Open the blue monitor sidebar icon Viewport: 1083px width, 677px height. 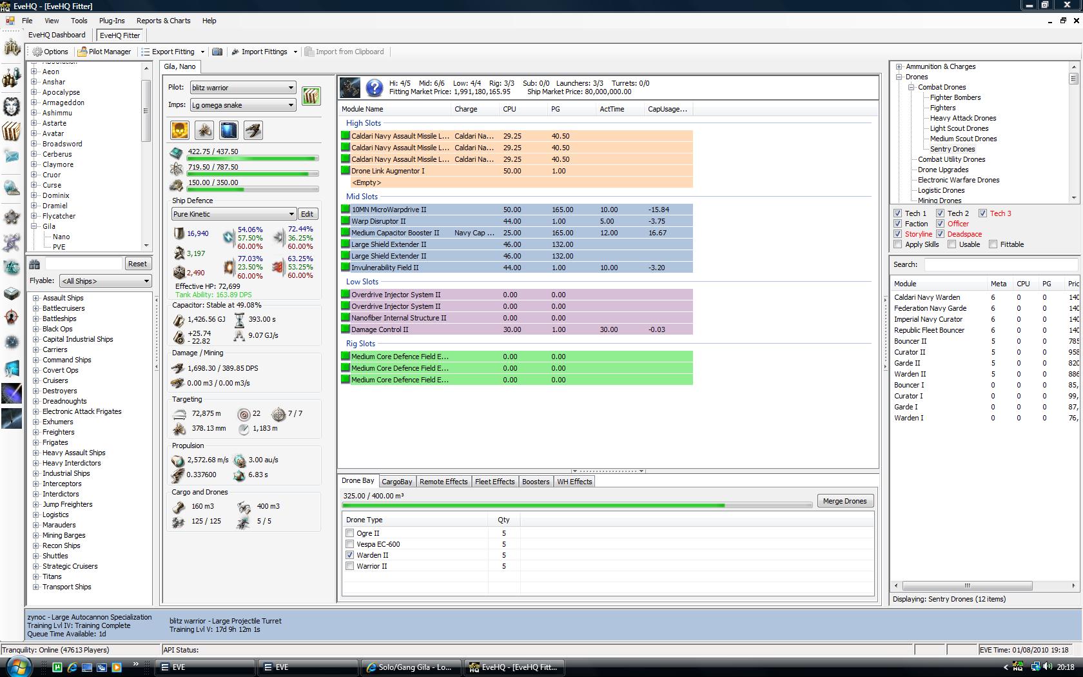click(12, 368)
